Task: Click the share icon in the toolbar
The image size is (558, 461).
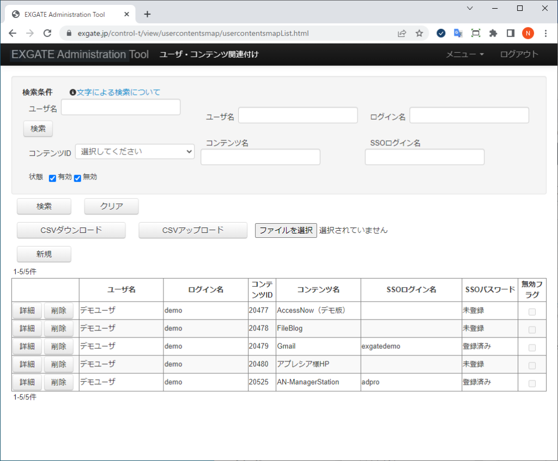Action: pos(402,33)
